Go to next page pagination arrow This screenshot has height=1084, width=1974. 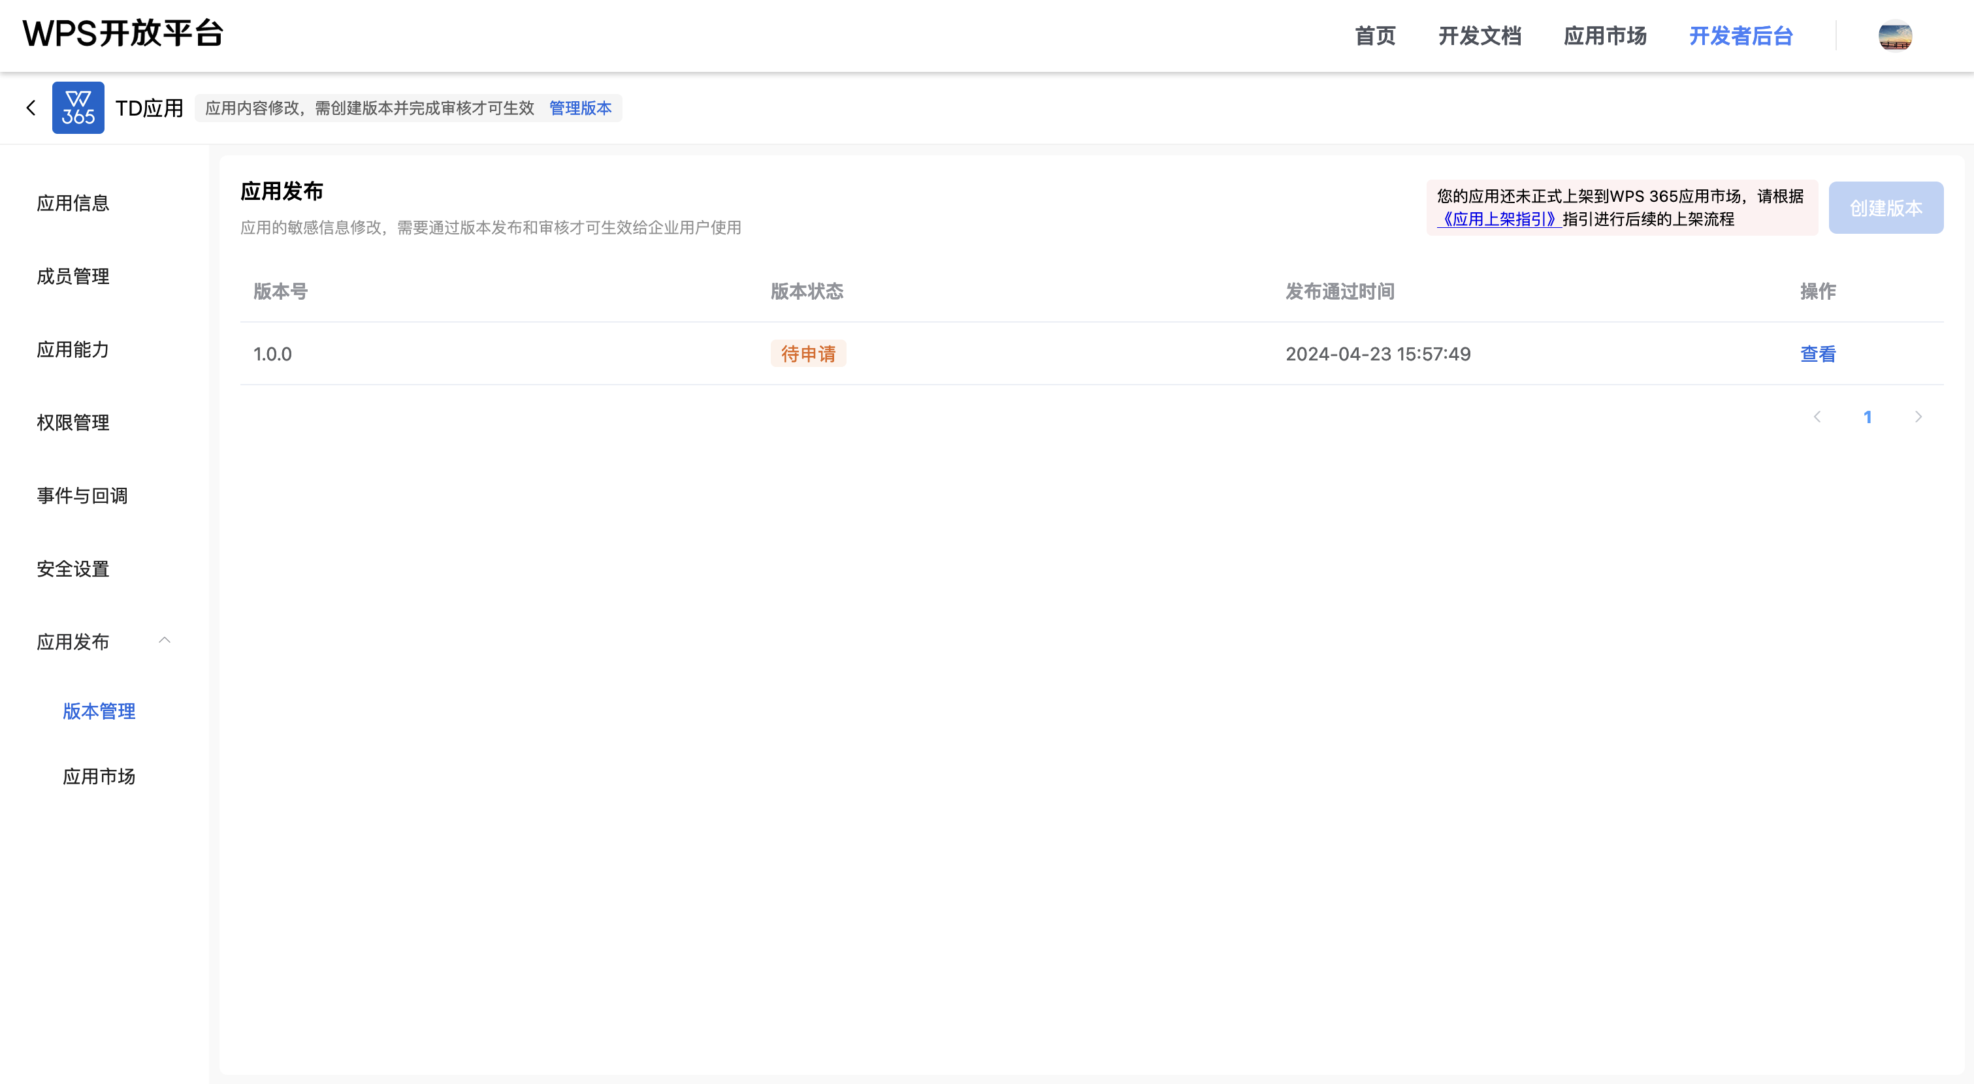point(1918,417)
